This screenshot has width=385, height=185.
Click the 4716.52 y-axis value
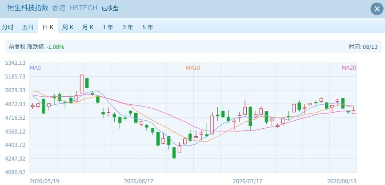(15, 118)
